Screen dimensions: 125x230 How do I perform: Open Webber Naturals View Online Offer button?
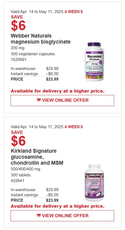62,100
